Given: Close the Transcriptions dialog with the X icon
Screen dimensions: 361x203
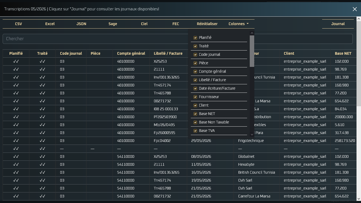Looking at the screenshot, I should [x=355, y=9].
